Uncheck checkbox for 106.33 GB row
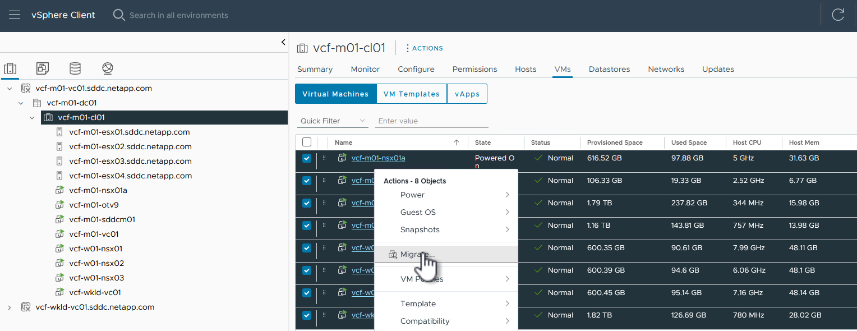Viewport: 857px width, 331px height. click(306, 181)
